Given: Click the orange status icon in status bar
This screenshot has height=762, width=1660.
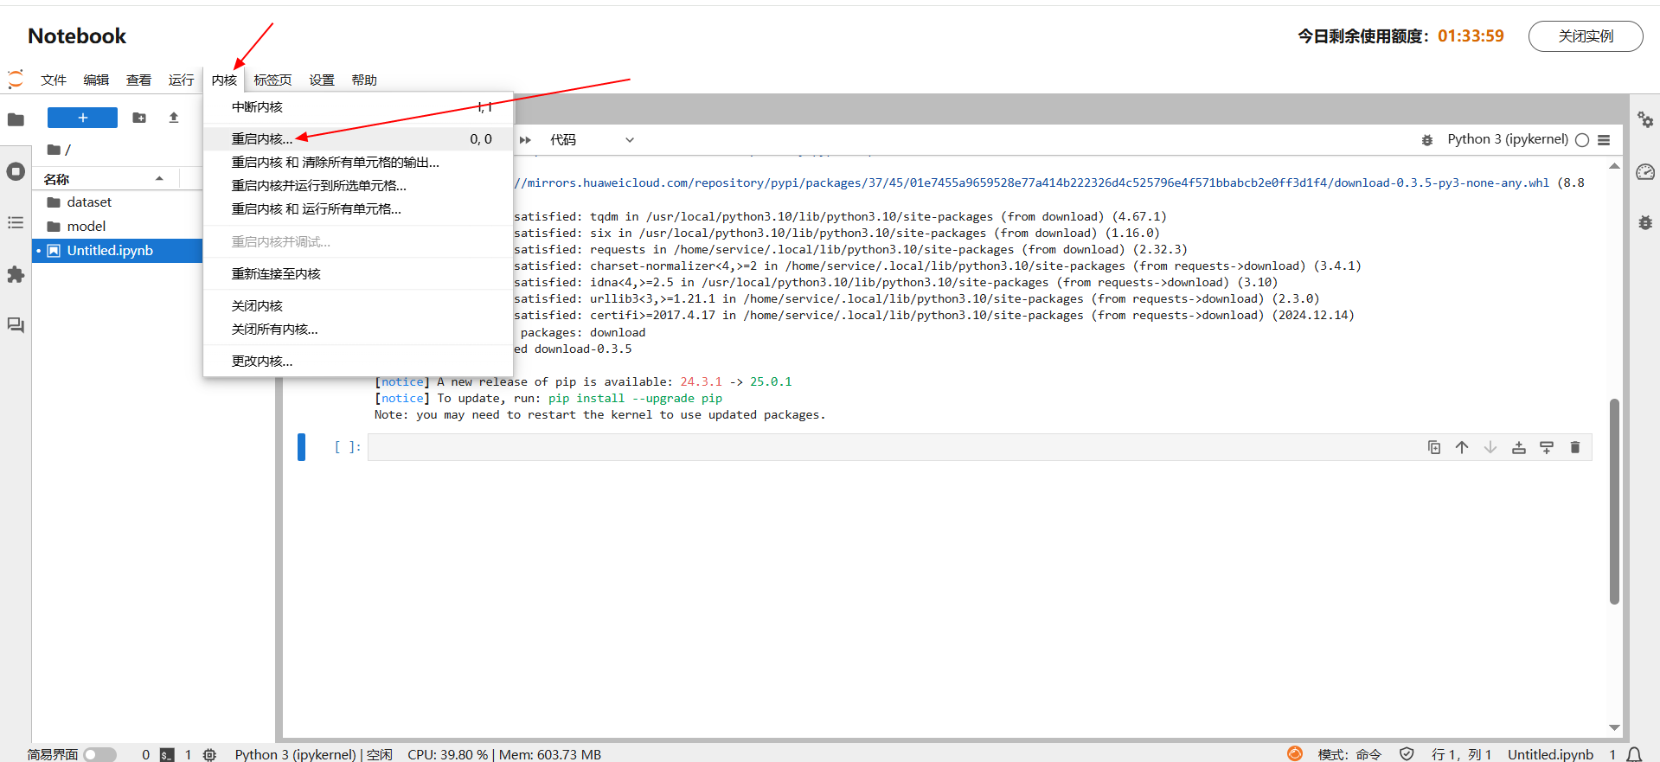Looking at the screenshot, I should [1295, 754].
